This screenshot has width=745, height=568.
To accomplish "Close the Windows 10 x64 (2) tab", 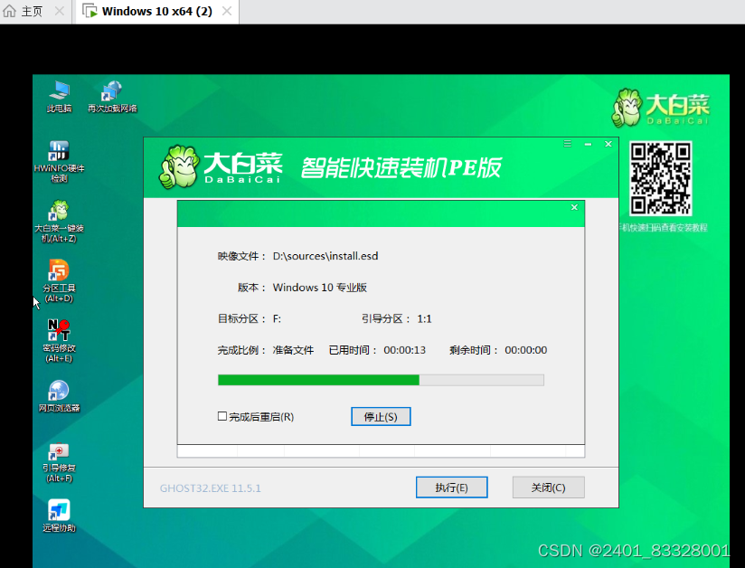I will (x=227, y=11).
